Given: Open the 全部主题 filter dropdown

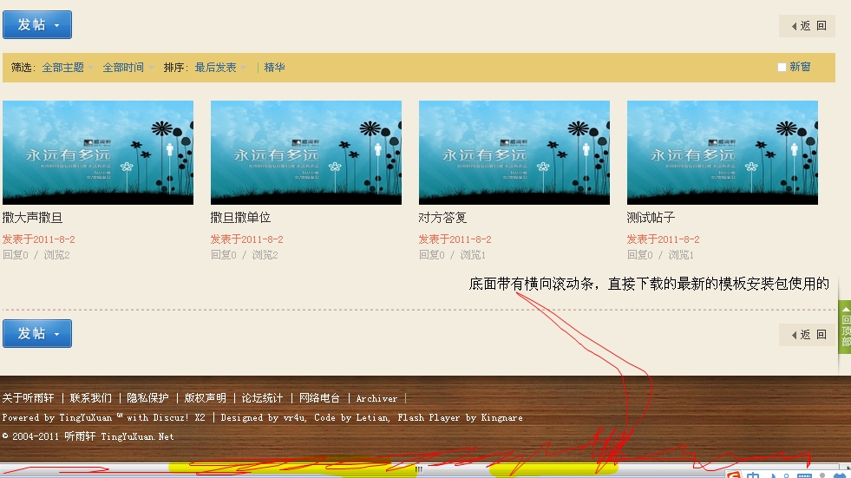Looking at the screenshot, I should (x=68, y=68).
